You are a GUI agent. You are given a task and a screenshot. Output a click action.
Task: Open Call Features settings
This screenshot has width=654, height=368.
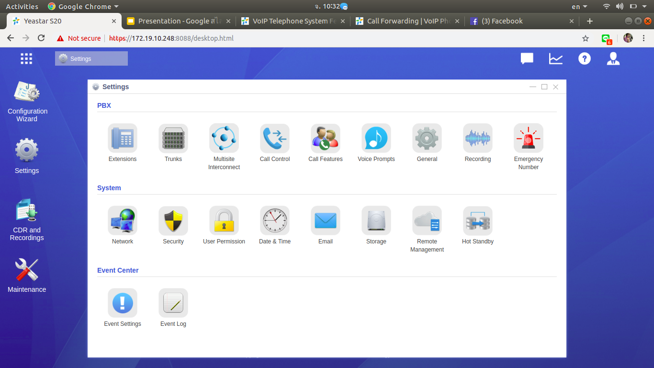coord(326,138)
